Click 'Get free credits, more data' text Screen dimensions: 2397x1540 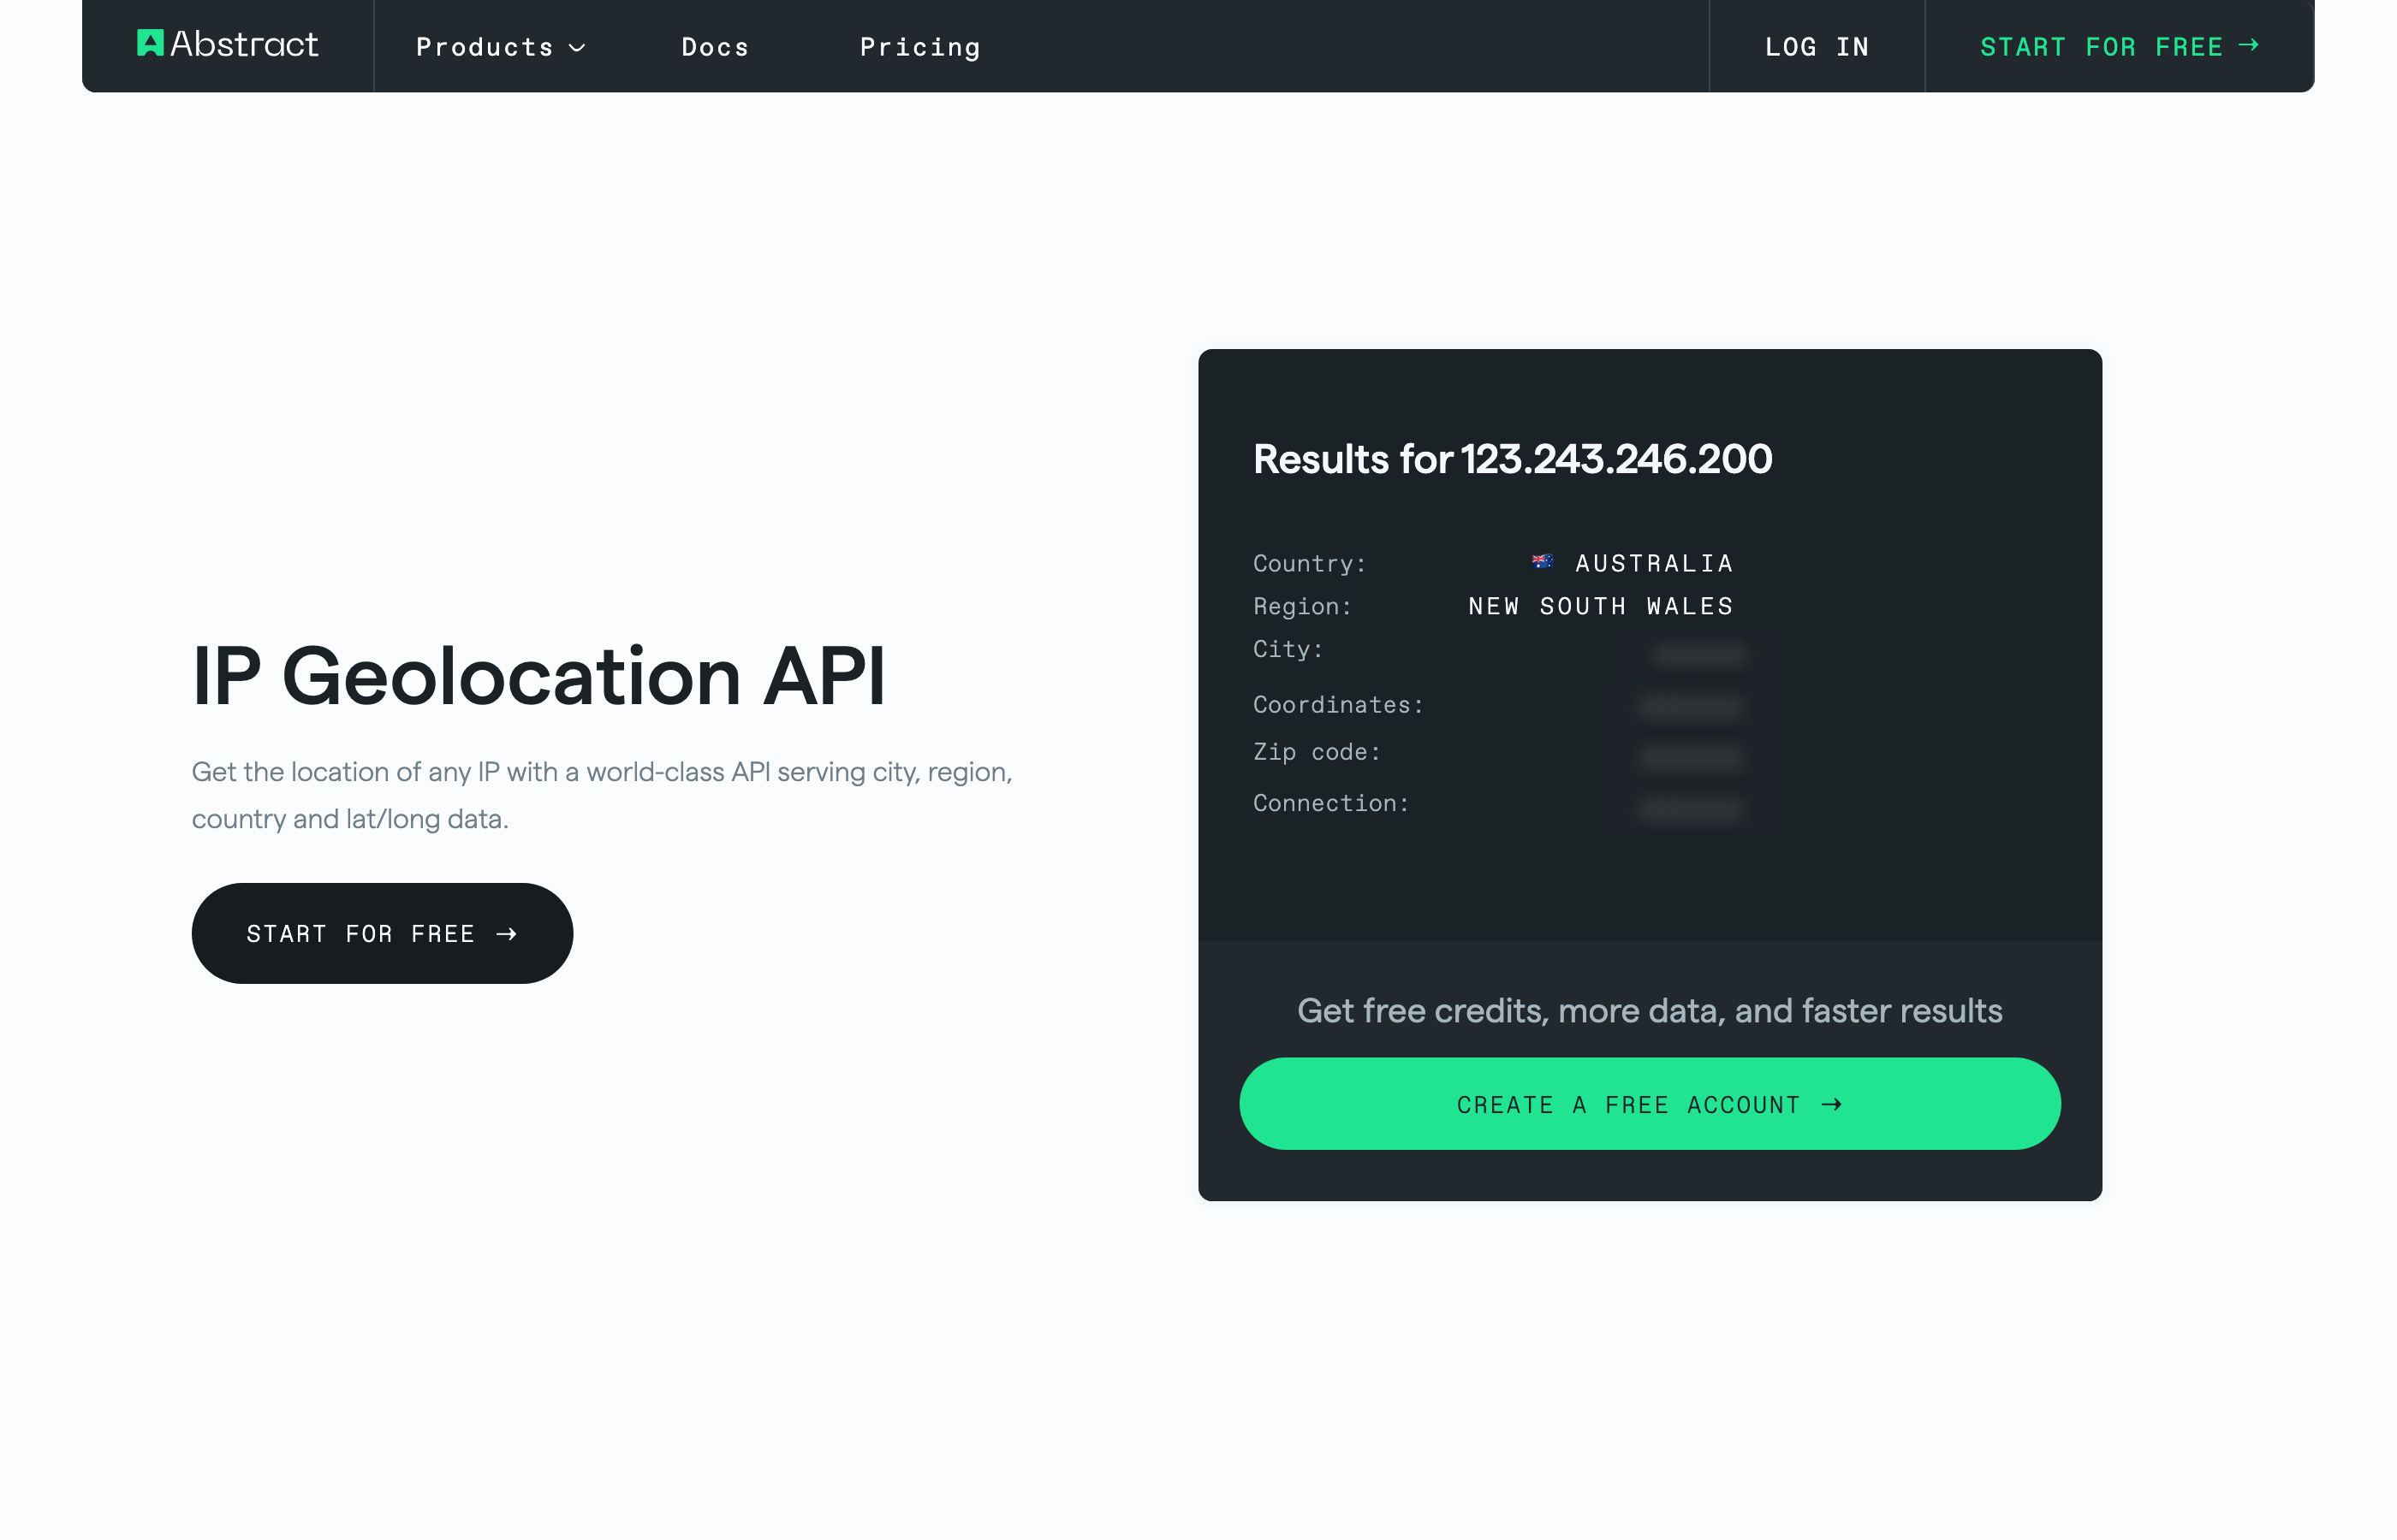1649,1011
